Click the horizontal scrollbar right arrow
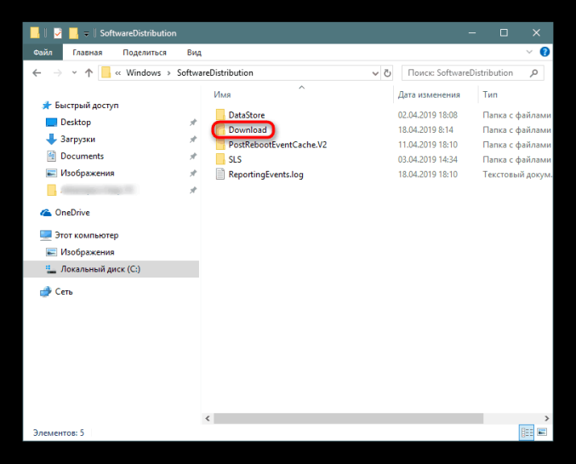Viewport: 576px width, 464px height. pyautogui.click(x=546, y=418)
